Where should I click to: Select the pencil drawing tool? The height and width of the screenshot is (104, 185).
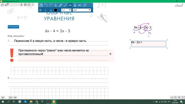point(60,5)
